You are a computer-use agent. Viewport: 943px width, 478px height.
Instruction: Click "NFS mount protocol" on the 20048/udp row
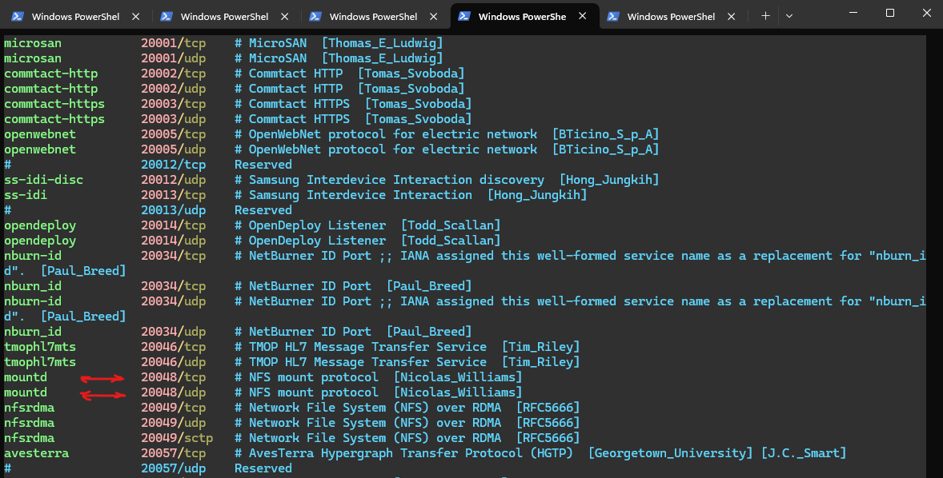click(313, 392)
